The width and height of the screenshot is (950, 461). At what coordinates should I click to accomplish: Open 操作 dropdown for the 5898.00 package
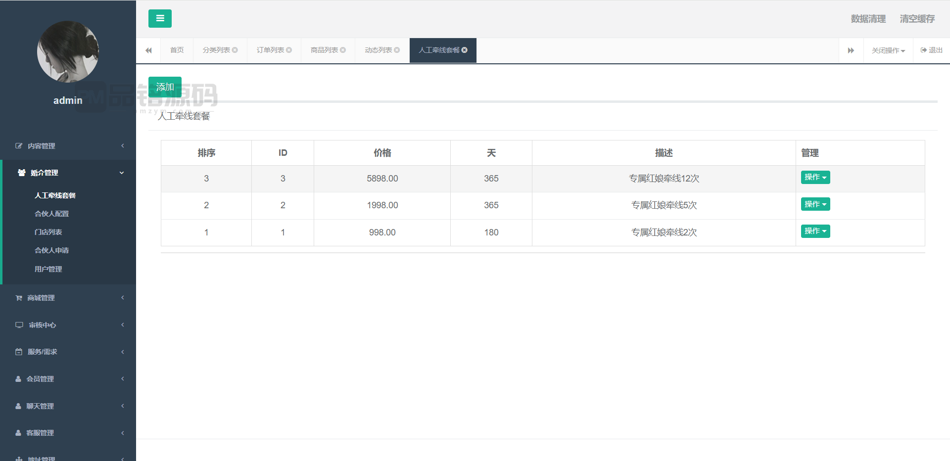[815, 177]
